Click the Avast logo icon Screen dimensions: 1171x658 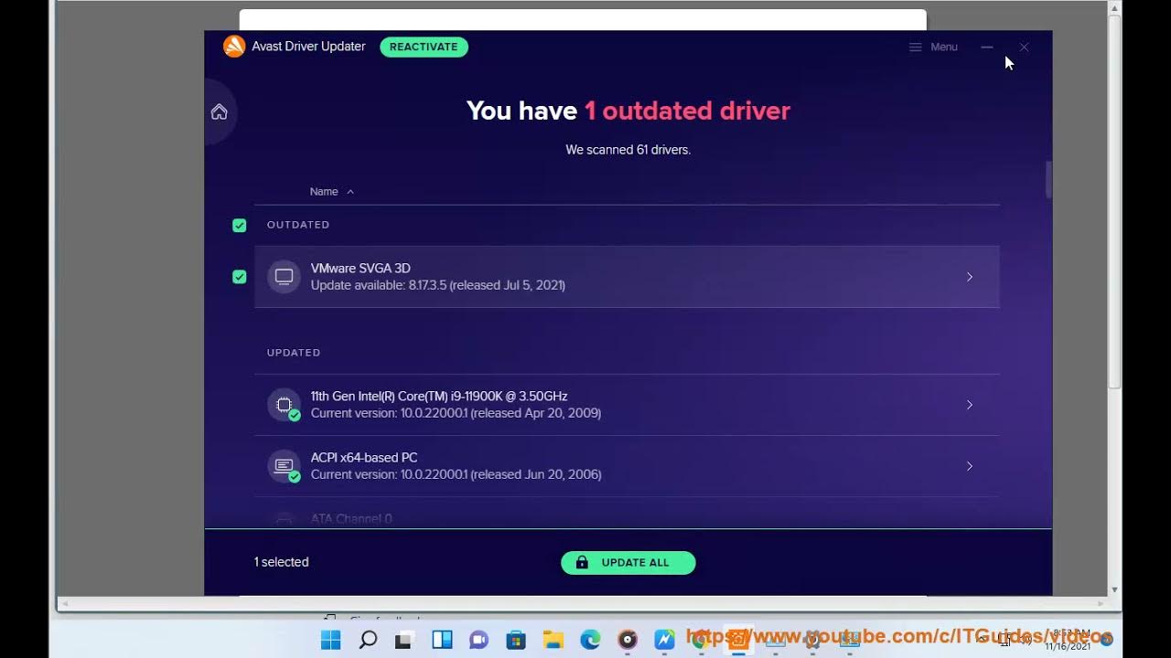pos(234,47)
